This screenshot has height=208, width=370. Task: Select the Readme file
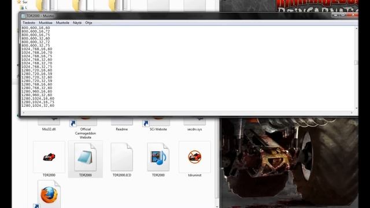122,129
